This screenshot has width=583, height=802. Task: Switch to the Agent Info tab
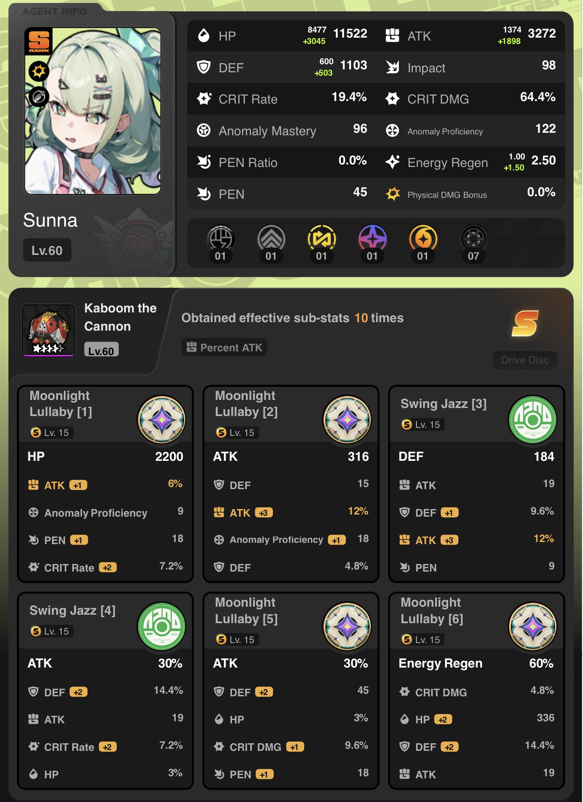[x=54, y=11]
